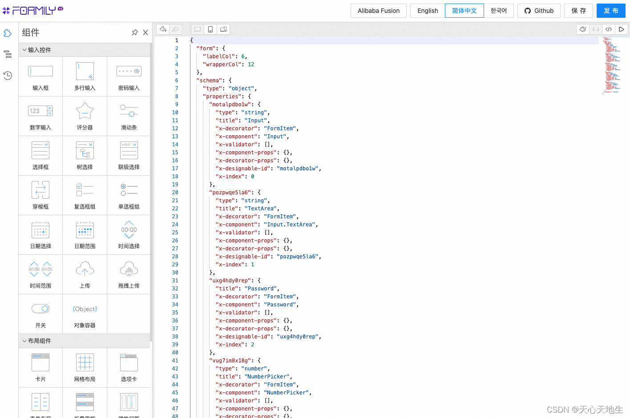Image resolution: width=630 pixels, height=418 pixels.
Task: Select the 滑动条 slider component
Action: [x=129, y=116]
